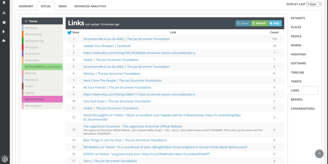Open the sitemap hierarchy icon in the sidebar
The width and height of the screenshot is (328, 164).
pos(4,13)
